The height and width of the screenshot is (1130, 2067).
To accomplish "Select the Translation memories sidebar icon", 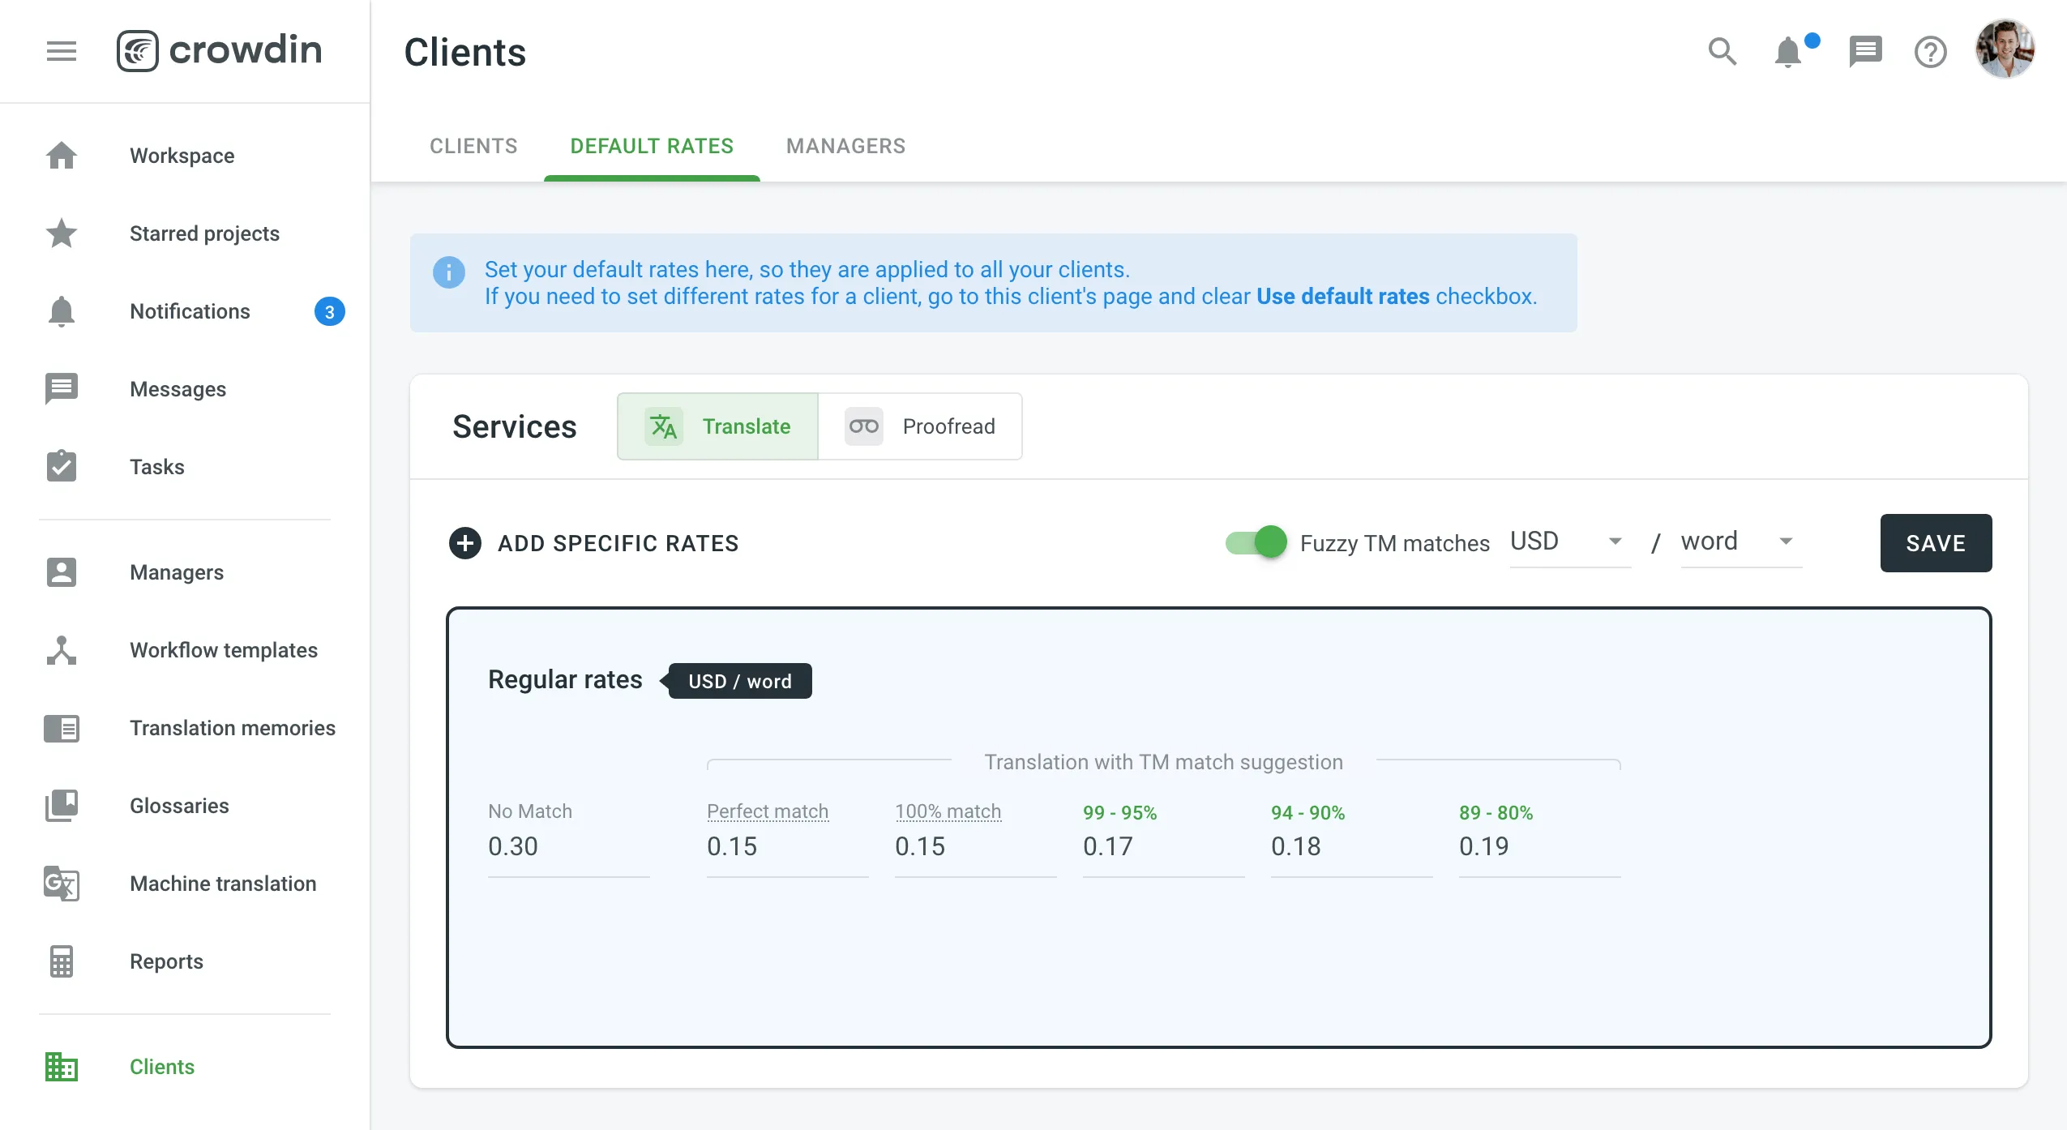I will click(x=61, y=728).
